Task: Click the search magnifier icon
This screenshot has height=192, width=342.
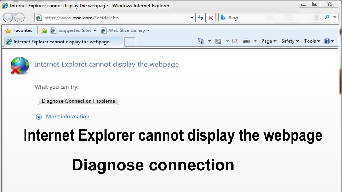Action: point(327,17)
